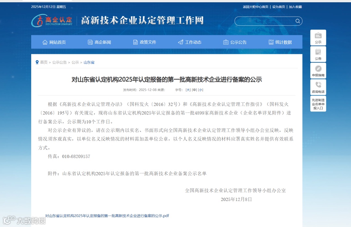Open 政策文件 navigation tab

(144, 42)
